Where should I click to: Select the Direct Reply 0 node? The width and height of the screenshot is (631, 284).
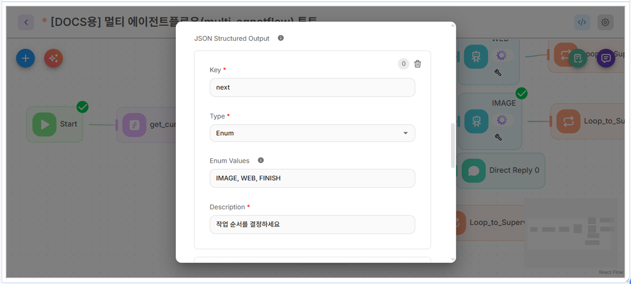pyautogui.click(x=501, y=170)
